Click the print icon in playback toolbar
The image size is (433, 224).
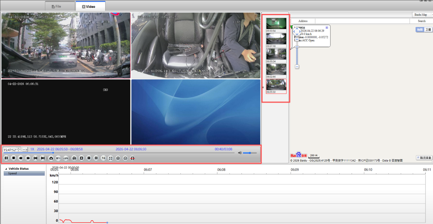coord(74,158)
